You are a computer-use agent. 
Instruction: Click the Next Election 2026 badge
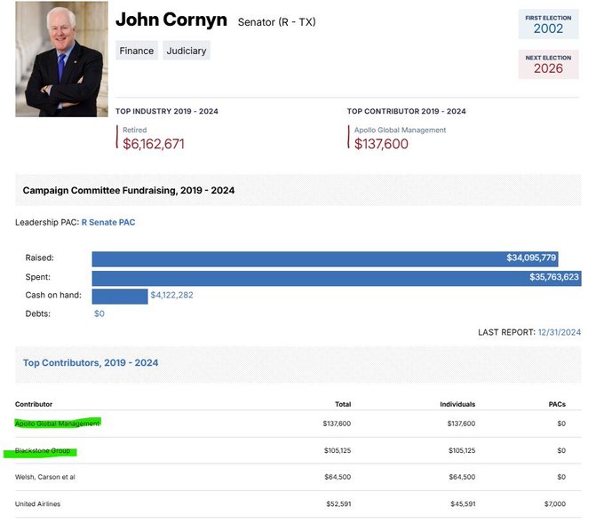coord(548,64)
